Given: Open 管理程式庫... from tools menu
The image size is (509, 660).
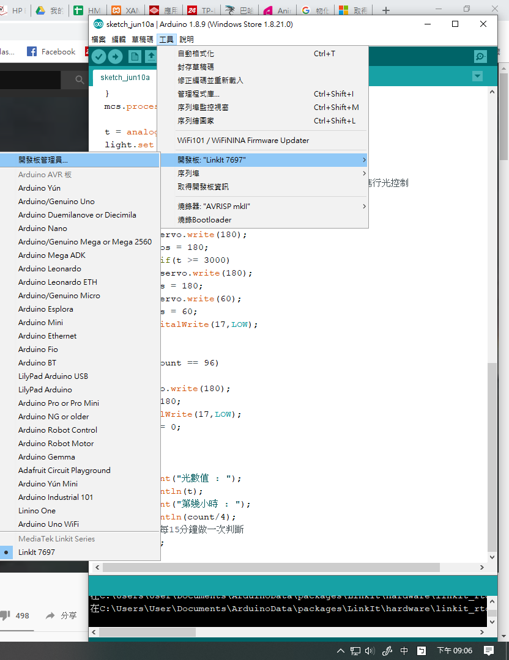Looking at the screenshot, I should coord(262,94).
